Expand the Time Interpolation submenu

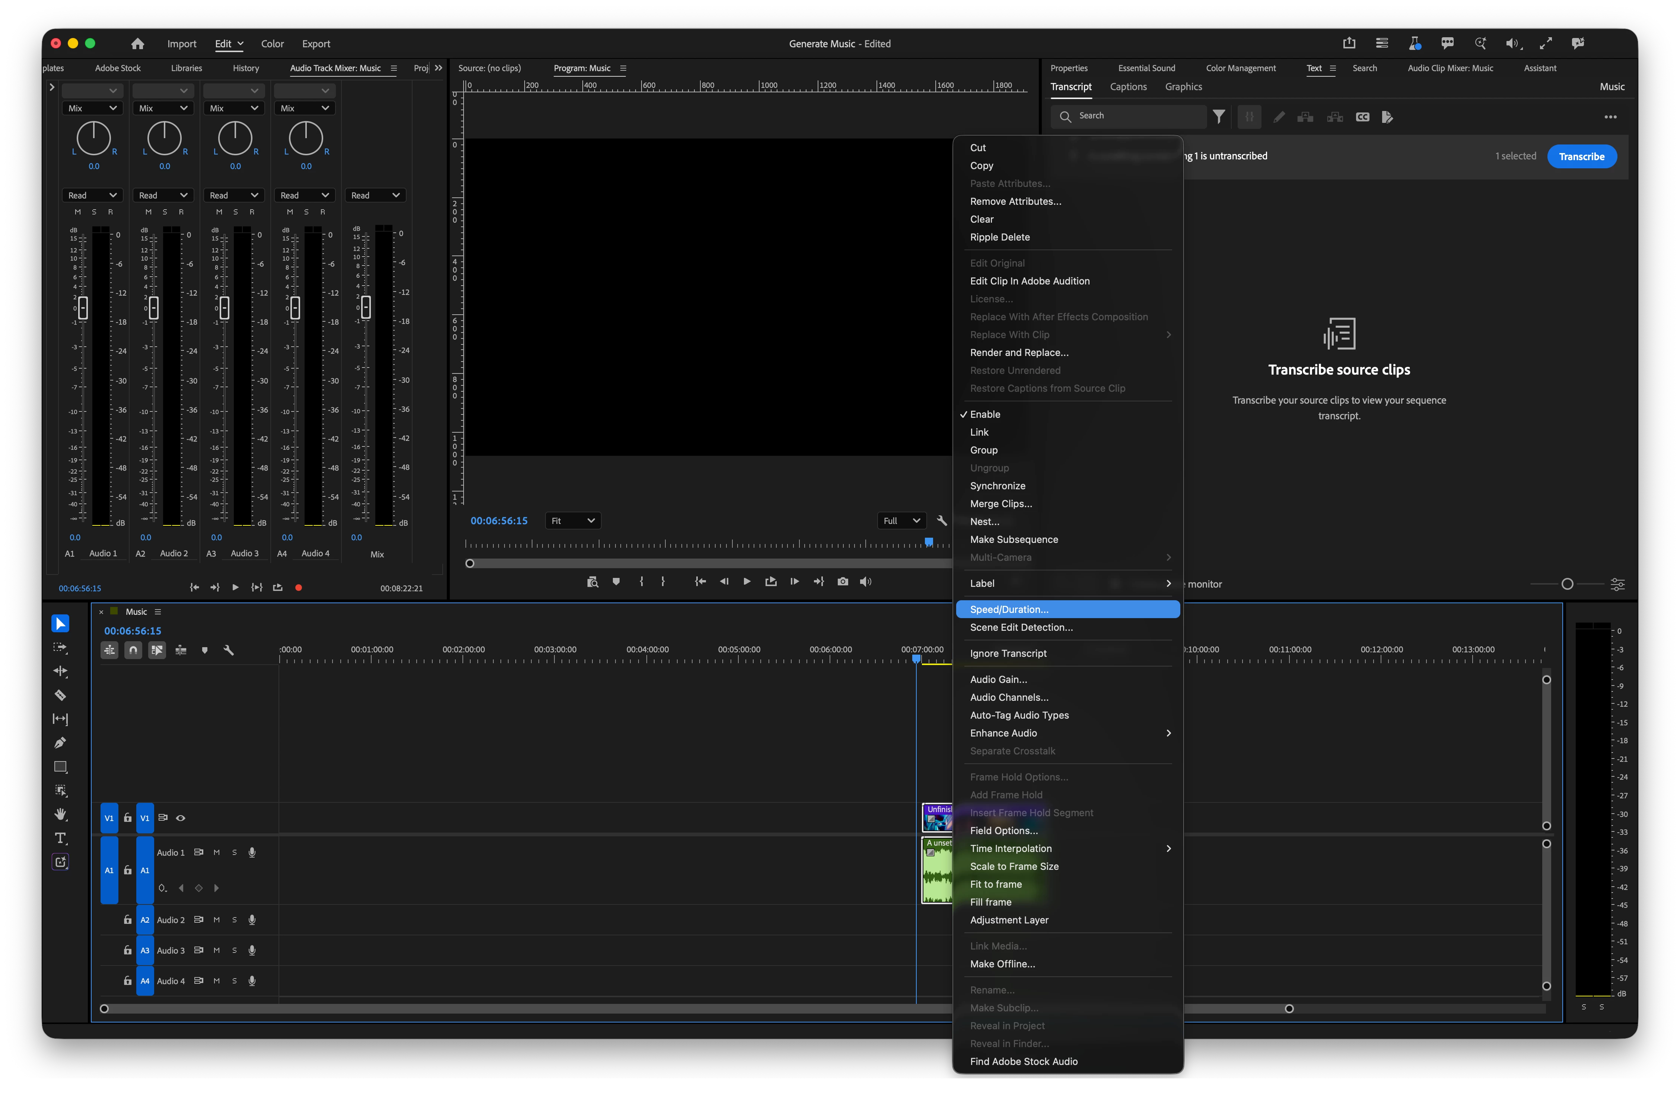[1169, 848]
